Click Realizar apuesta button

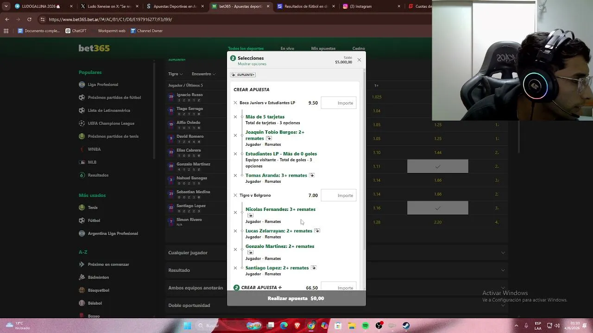pos(296,298)
